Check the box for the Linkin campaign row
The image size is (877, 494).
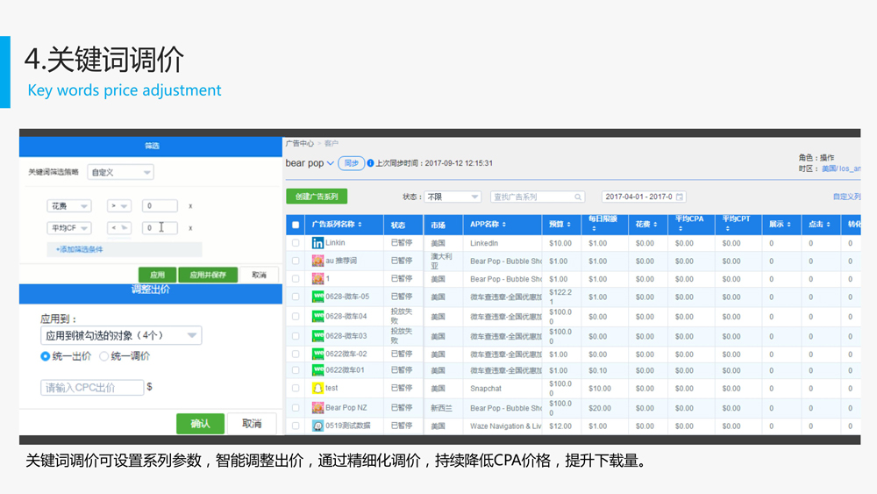(x=296, y=243)
